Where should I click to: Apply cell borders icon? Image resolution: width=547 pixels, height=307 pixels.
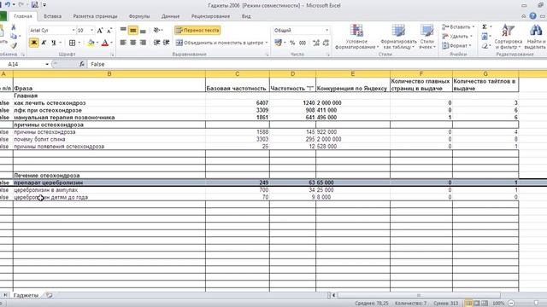pyautogui.click(x=72, y=43)
